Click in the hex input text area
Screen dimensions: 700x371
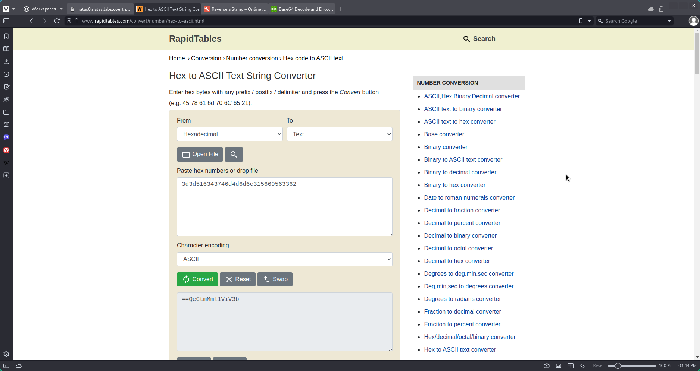click(285, 207)
